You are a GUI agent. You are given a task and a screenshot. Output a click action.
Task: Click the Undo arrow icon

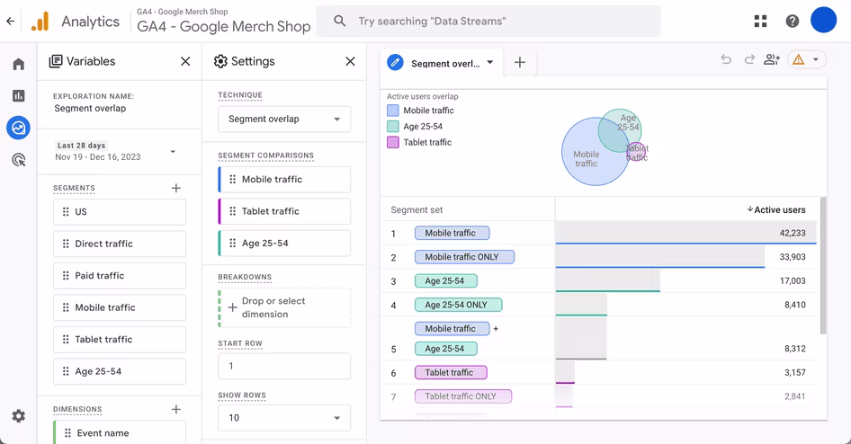726,59
